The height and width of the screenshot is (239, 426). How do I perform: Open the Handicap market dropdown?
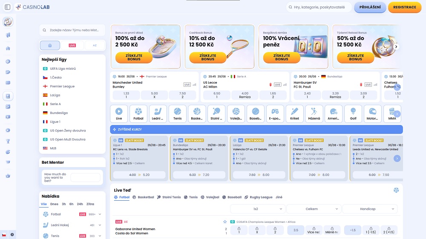point(370,209)
